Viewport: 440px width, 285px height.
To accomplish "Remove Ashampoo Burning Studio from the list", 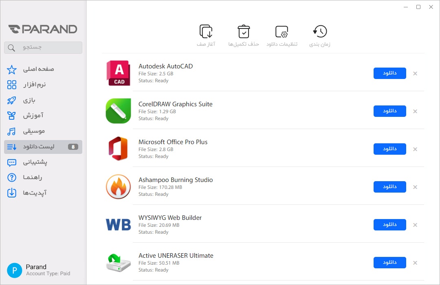I will pos(415,187).
